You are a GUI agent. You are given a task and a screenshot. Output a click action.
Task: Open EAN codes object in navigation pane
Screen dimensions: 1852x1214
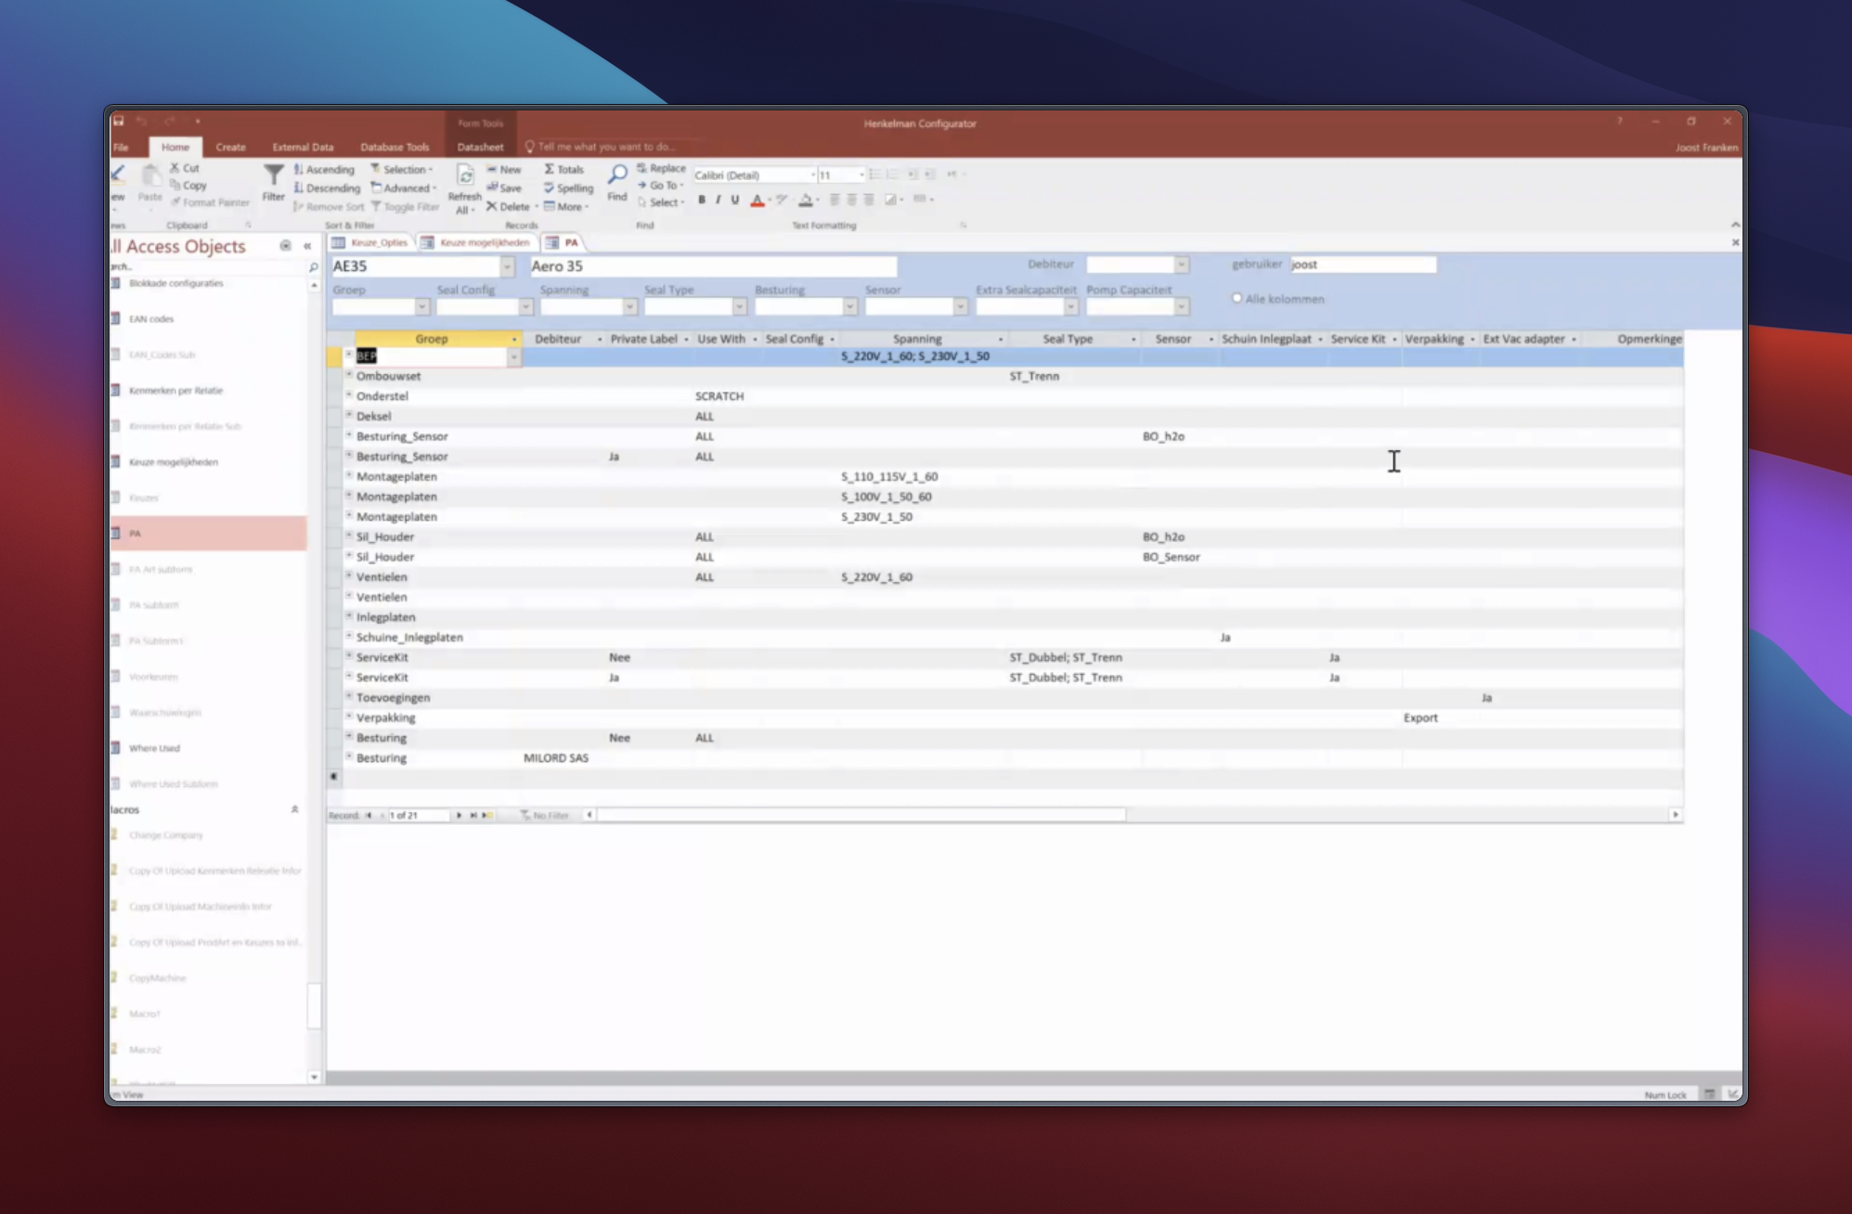pyautogui.click(x=151, y=318)
